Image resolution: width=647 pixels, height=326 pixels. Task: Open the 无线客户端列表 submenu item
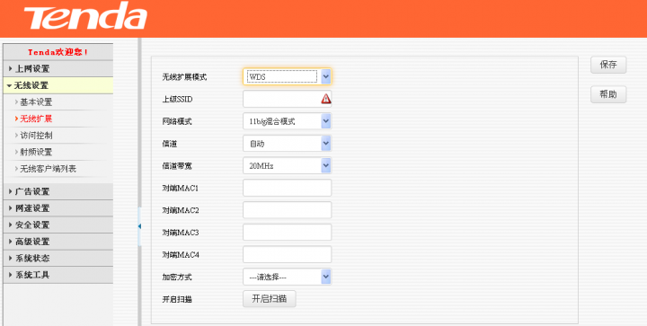[48, 169]
